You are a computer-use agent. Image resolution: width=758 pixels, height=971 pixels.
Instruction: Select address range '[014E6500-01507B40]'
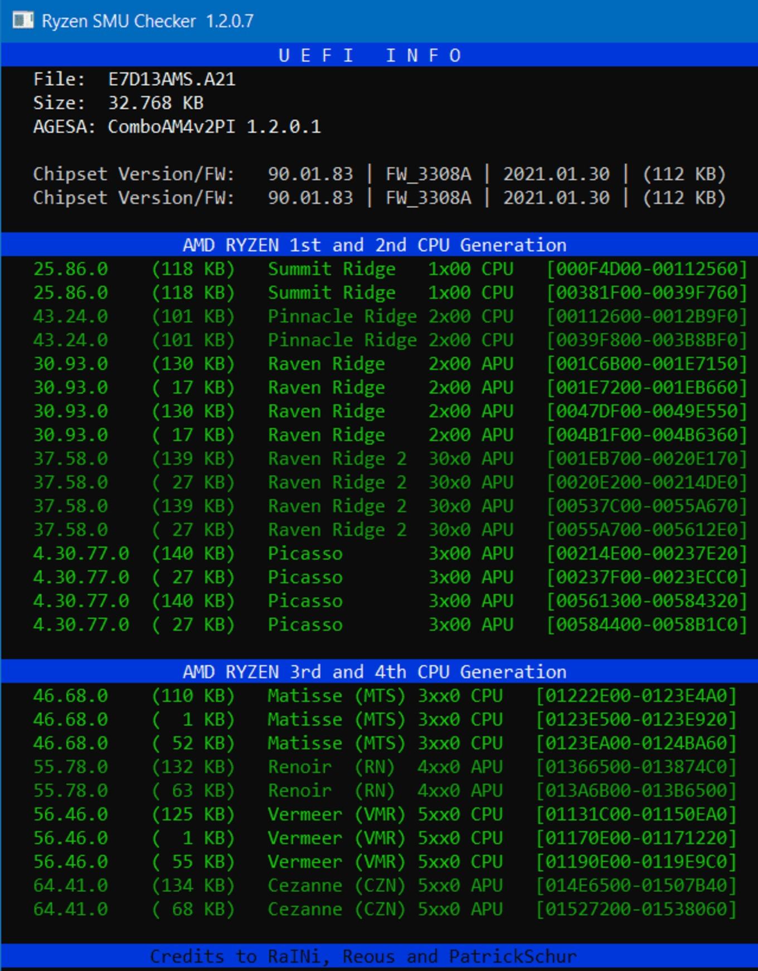coord(636,885)
